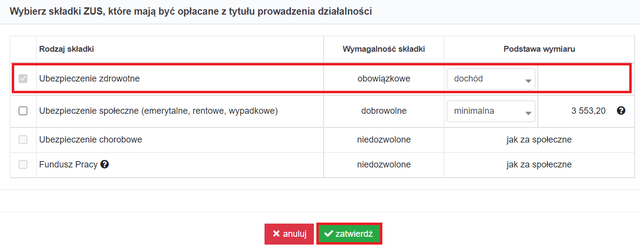Click the Fundusz Pracy checkbox
Viewport: 640px width, 248px height.
point(23,165)
